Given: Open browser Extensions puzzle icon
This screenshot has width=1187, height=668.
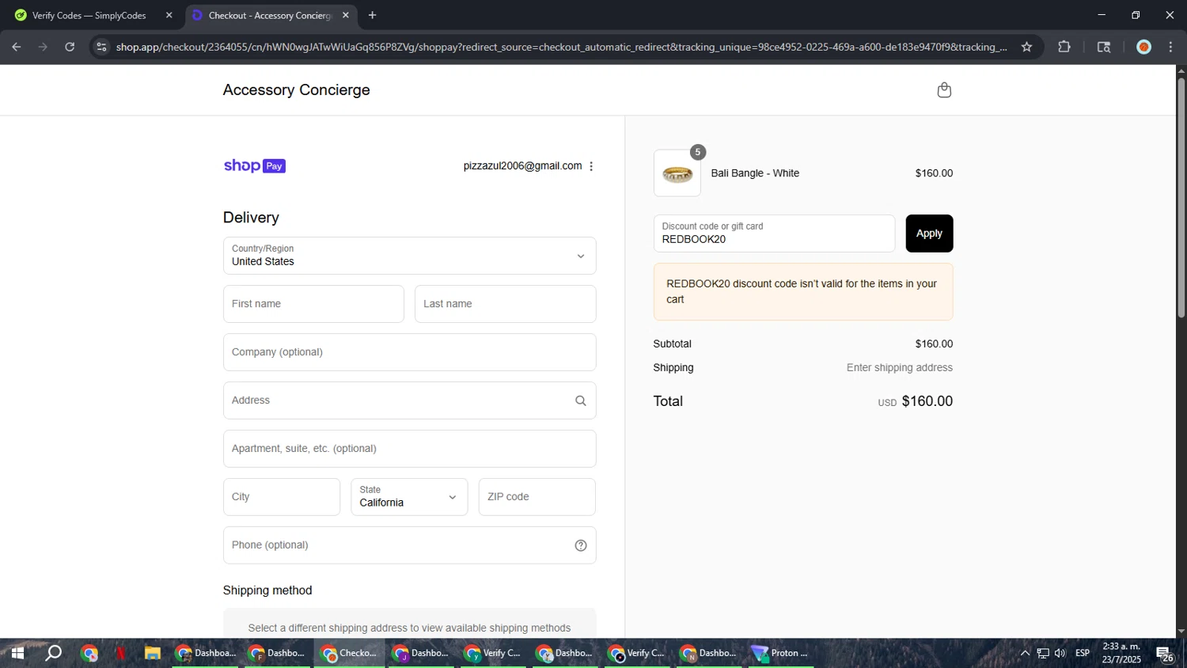Looking at the screenshot, I should click(1064, 47).
